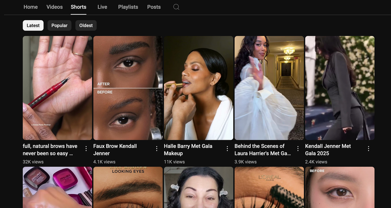Click the '3.9K views' count
391x208 pixels.
click(246, 162)
